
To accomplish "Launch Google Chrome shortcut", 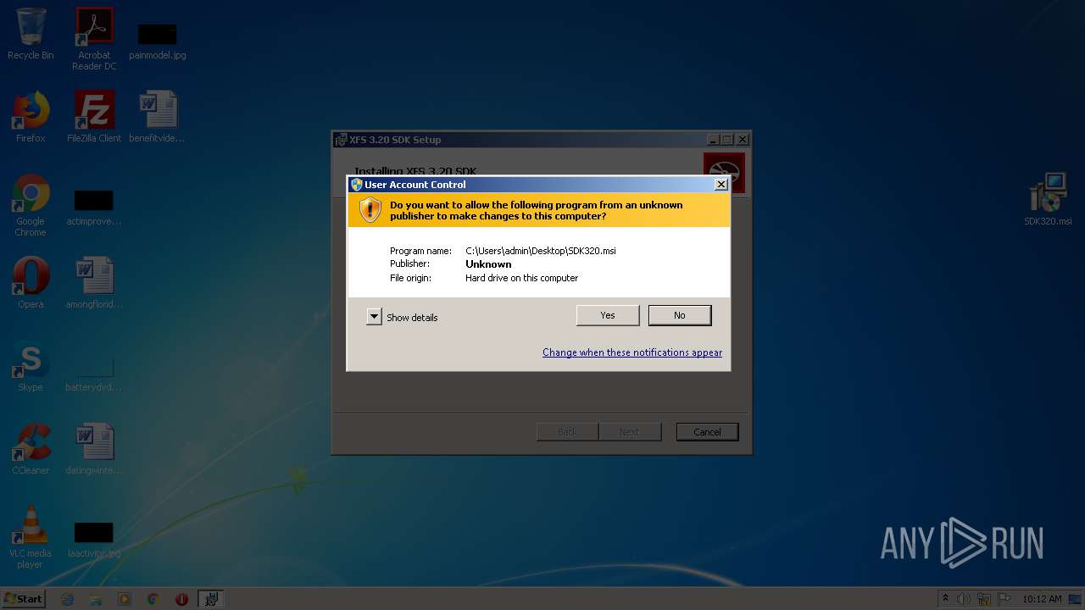I will (31, 205).
